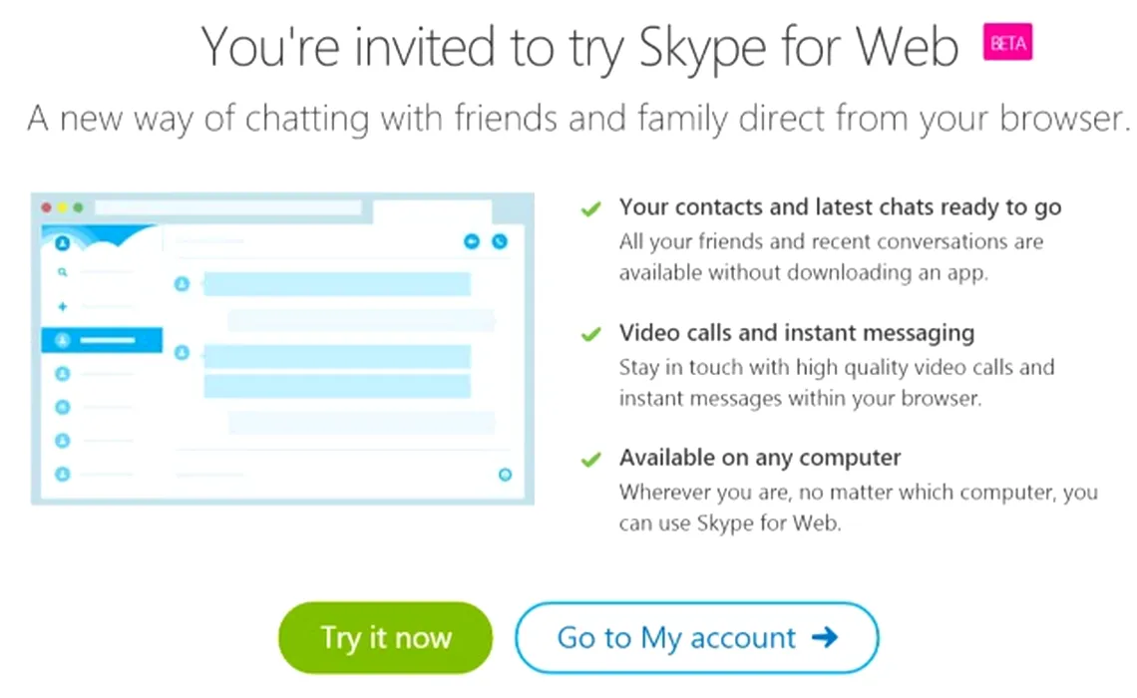1137x698 pixels.
Task: Click the profile avatar in illustration's cloud header
Action: point(63,243)
